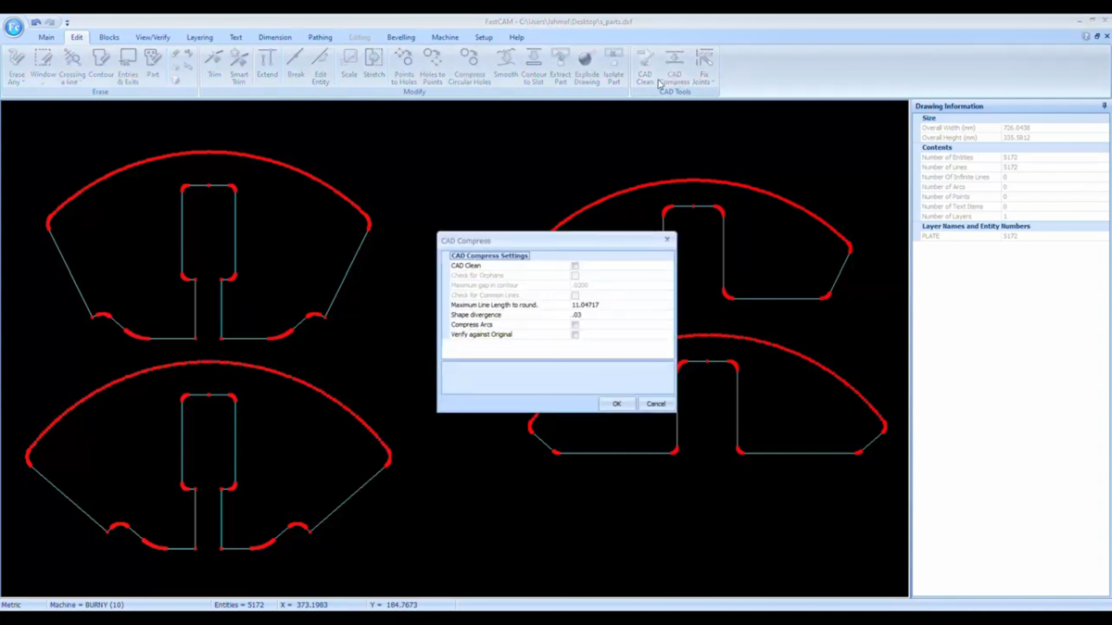Viewport: 1112px width, 625px height.
Task: Enable the Verify against Original checkbox
Action: tap(575, 335)
